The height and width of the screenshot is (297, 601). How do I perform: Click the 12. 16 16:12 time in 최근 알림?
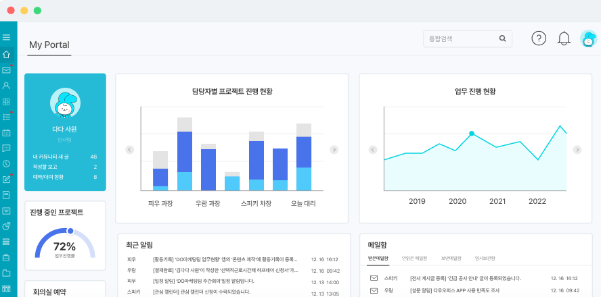coord(325,260)
